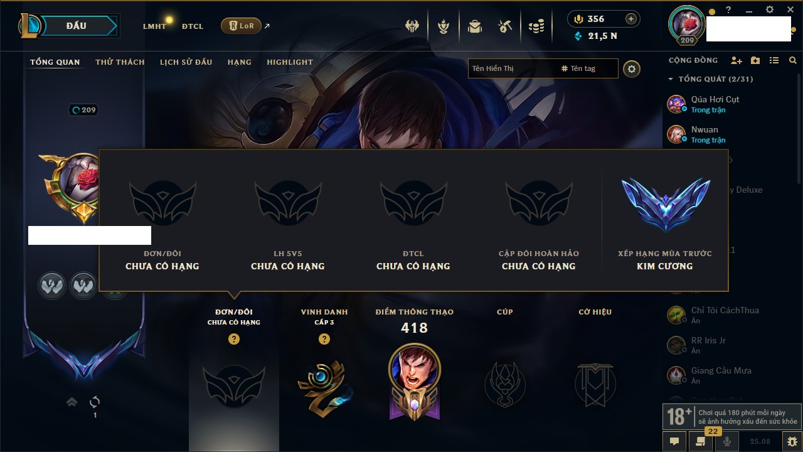Click the Tên Hiển Thị search field
The image size is (803, 452).
pyautogui.click(x=512, y=68)
